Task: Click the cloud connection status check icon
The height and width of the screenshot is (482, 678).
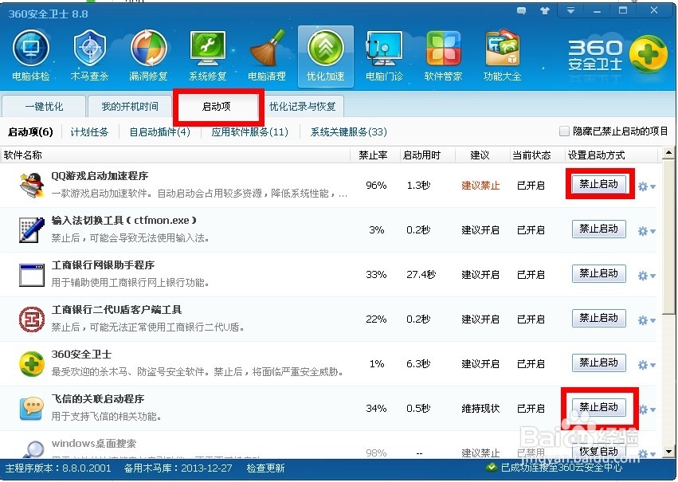Action: 492,468
